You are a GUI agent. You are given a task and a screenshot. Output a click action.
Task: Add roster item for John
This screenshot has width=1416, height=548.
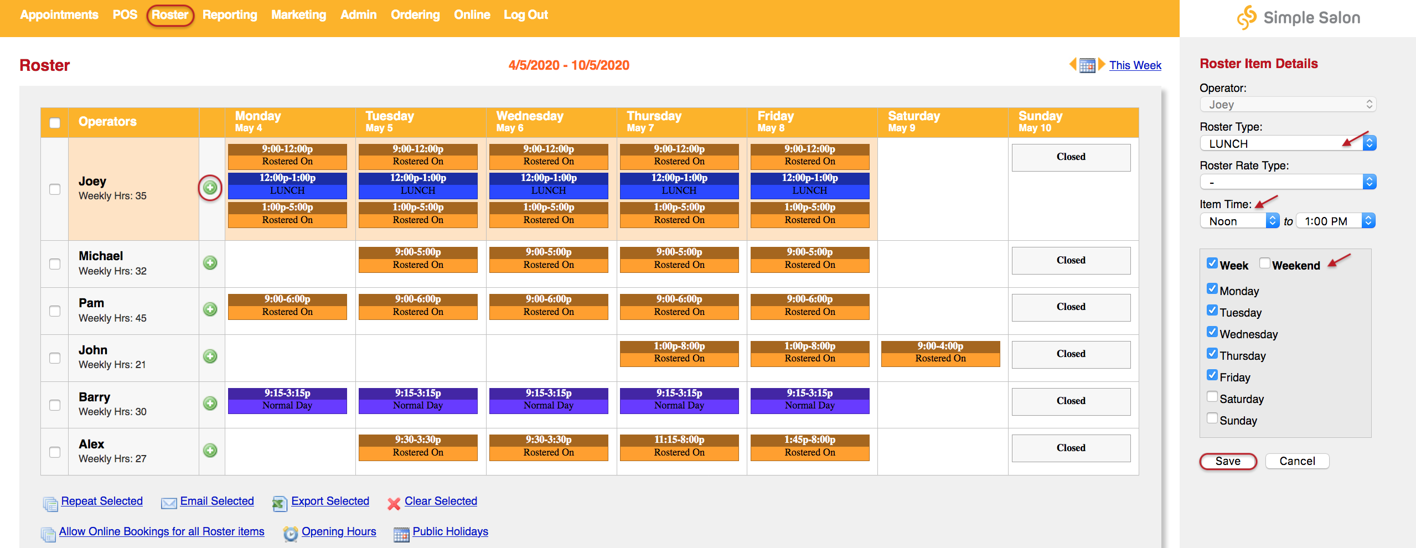(210, 356)
